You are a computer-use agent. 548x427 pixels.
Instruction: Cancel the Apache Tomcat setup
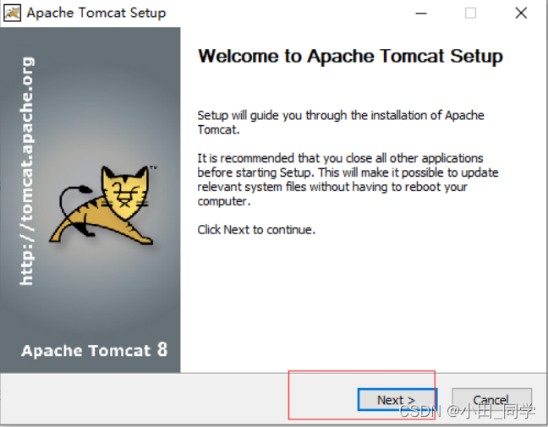(491, 399)
